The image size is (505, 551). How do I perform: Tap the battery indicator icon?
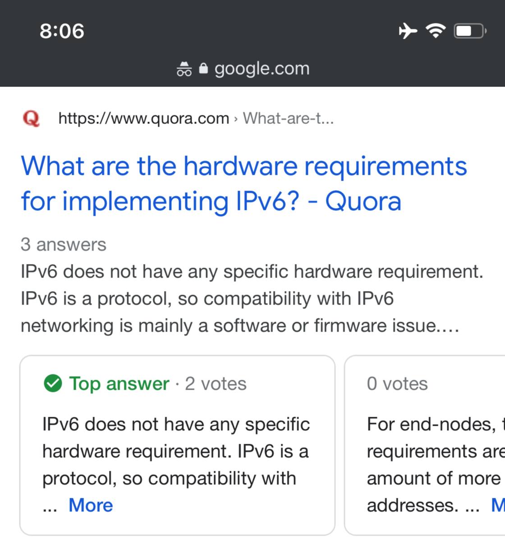[470, 31]
